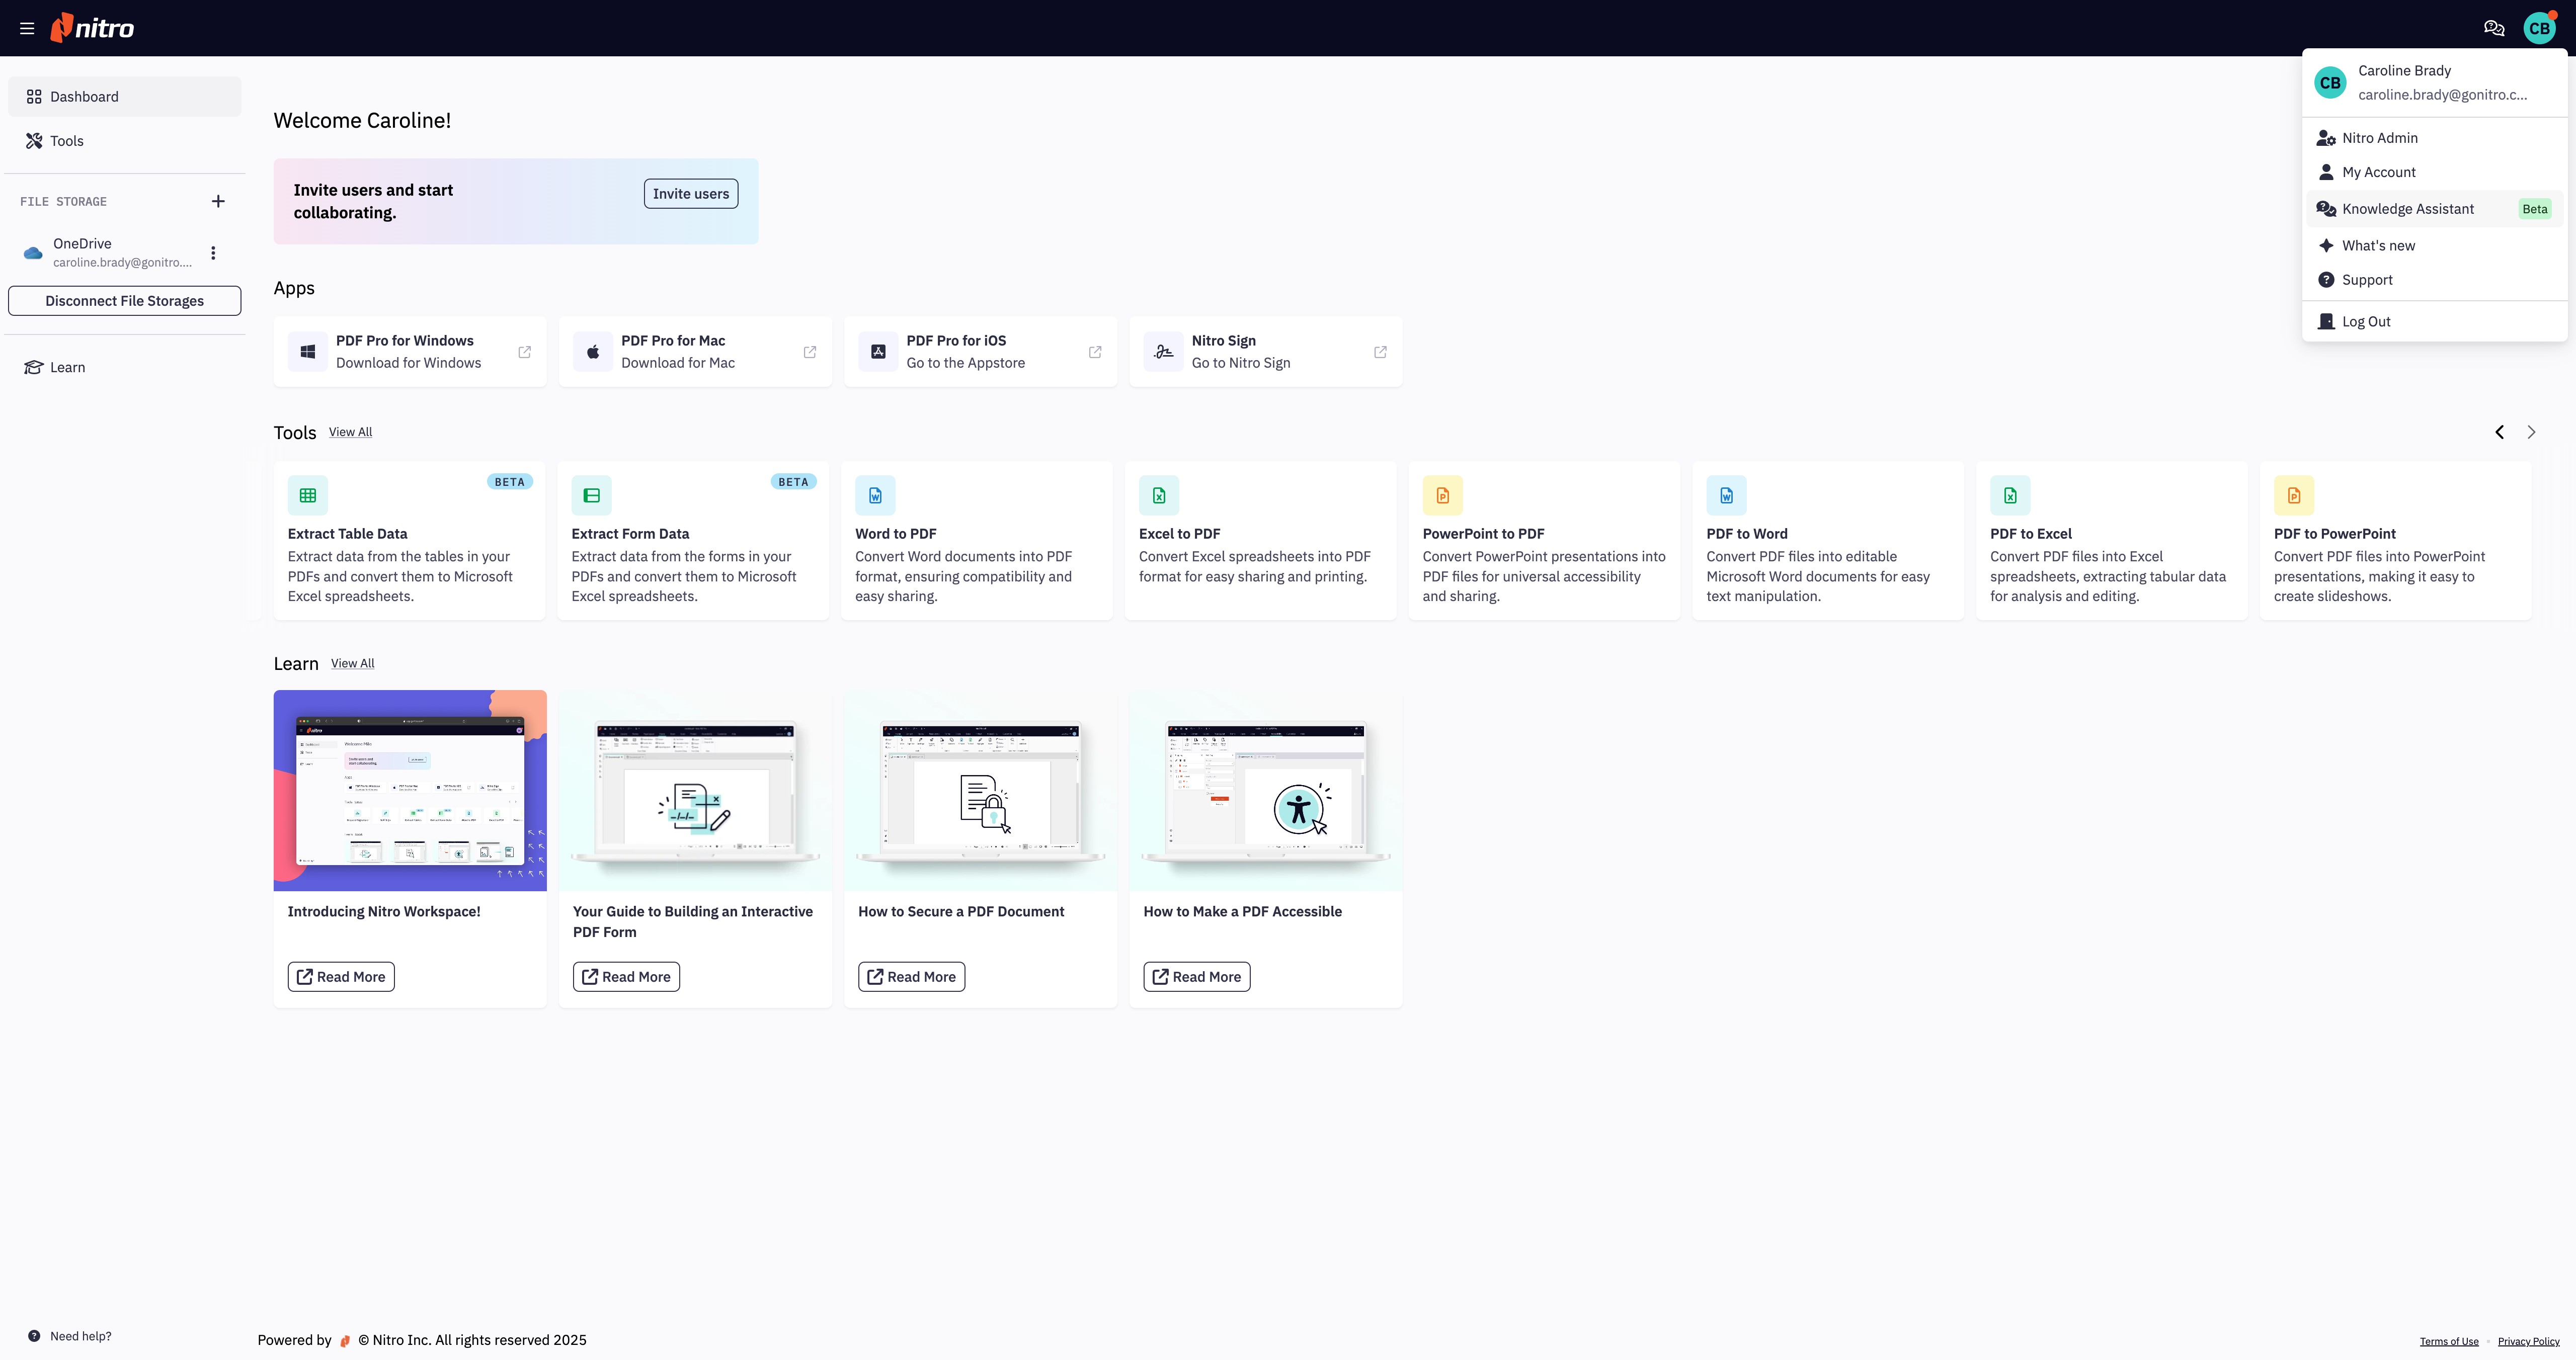
Task: Click the Windows icon for PDF Pro
Action: (308, 352)
